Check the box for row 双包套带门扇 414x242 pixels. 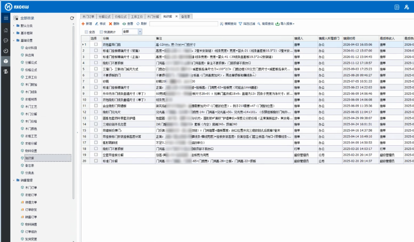pyautogui.click(x=96, y=44)
